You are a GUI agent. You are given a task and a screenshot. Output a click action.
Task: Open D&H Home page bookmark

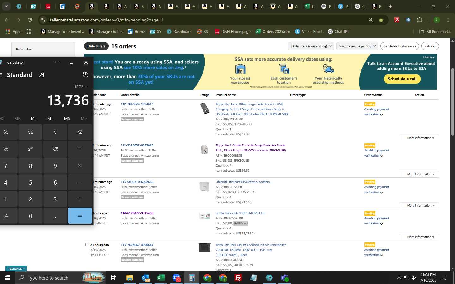click(233, 32)
